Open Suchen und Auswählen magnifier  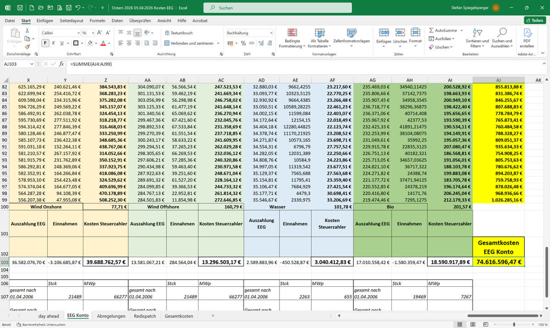(x=502, y=38)
